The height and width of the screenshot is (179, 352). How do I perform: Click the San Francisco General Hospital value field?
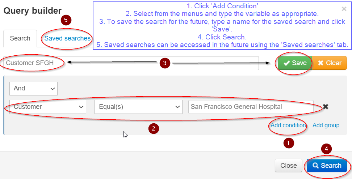click(251, 107)
